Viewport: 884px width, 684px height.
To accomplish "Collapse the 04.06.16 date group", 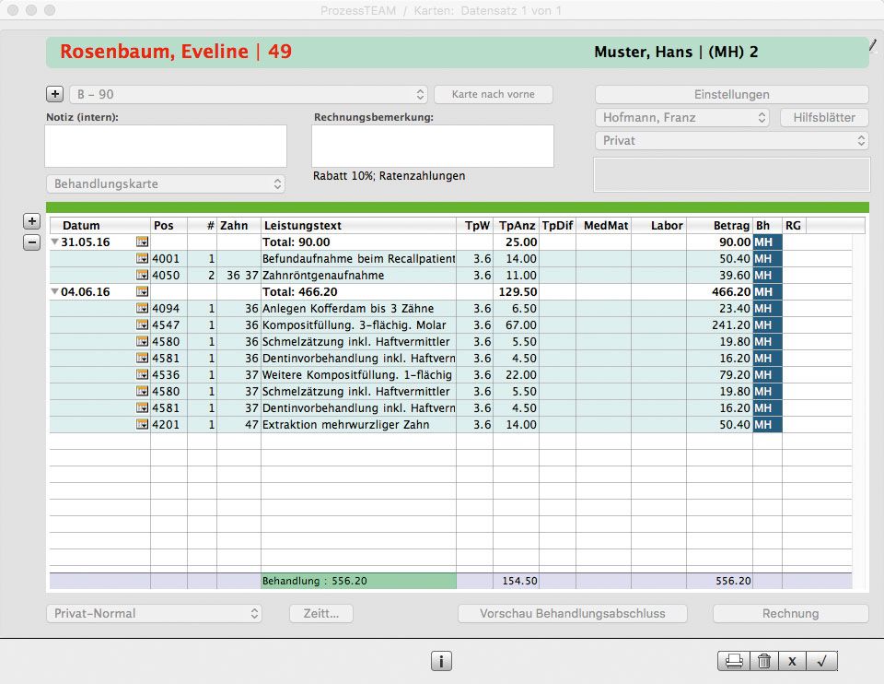I will pyautogui.click(x=55, y=292).
